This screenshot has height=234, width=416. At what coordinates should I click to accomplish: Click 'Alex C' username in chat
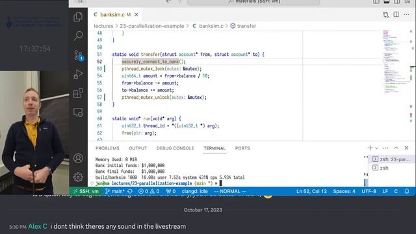click(38, 226)
